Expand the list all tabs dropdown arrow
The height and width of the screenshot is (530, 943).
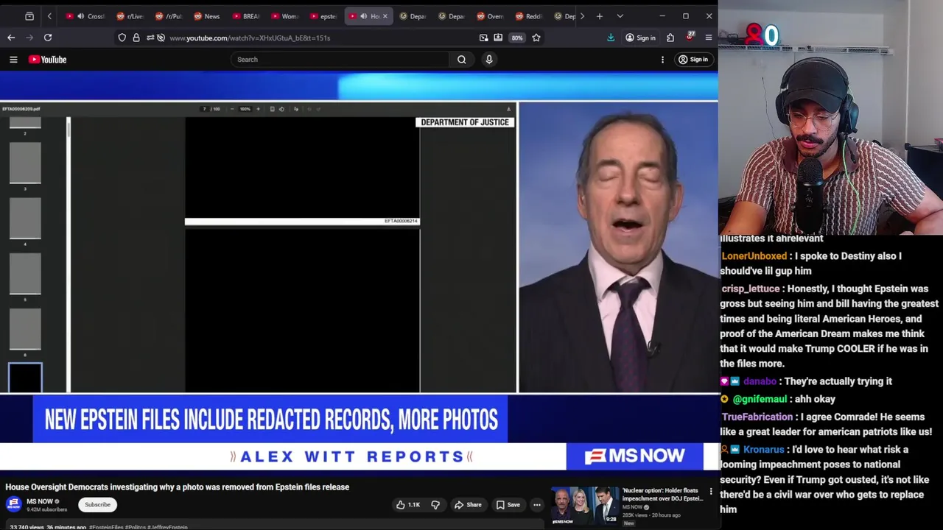[620, 16]
